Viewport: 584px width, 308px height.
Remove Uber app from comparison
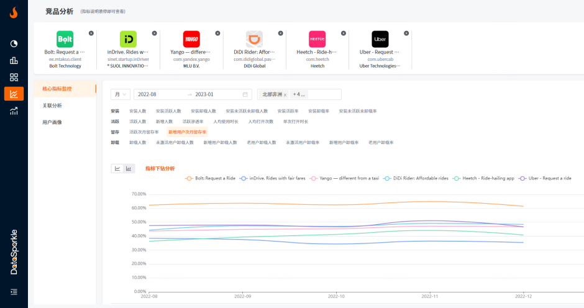[x=406, y=33]
